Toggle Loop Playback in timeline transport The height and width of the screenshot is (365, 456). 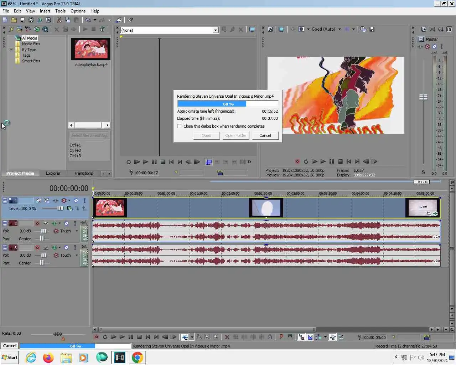(105, 337)
